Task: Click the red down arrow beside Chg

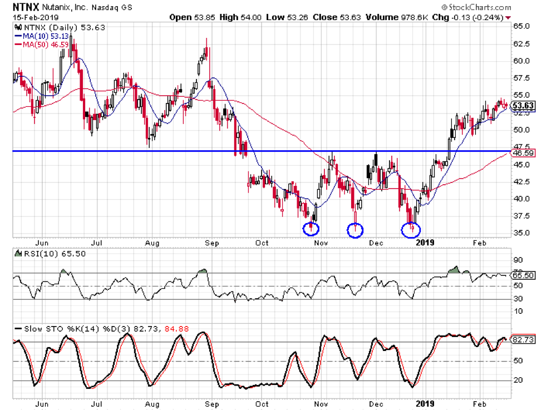Action: [508, 18]
